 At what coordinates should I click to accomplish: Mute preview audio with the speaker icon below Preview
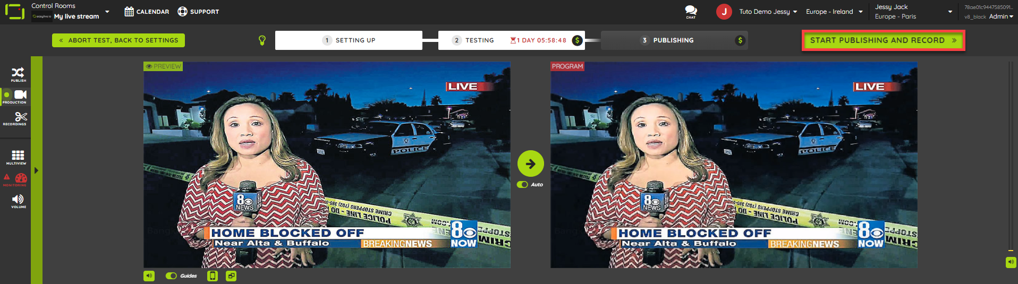(x=149, y=276)
